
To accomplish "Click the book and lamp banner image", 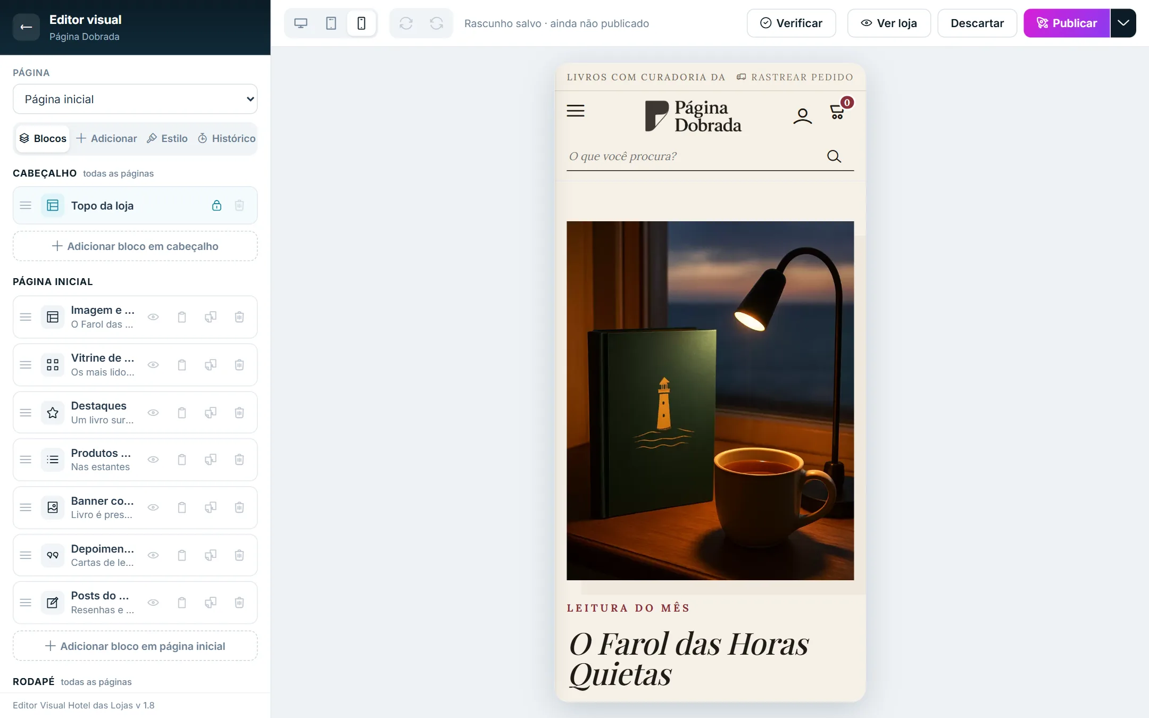I will 710,400.
